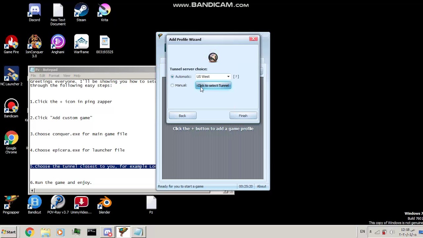This screenshot has height=238, width=423.
Task: Click line '2.Click "Add custom game"' in Notepad
Action: (61, 118)
